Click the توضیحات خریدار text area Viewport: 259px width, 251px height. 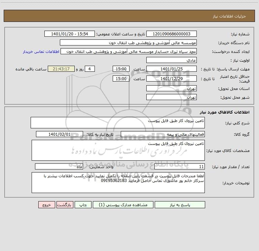118,183
